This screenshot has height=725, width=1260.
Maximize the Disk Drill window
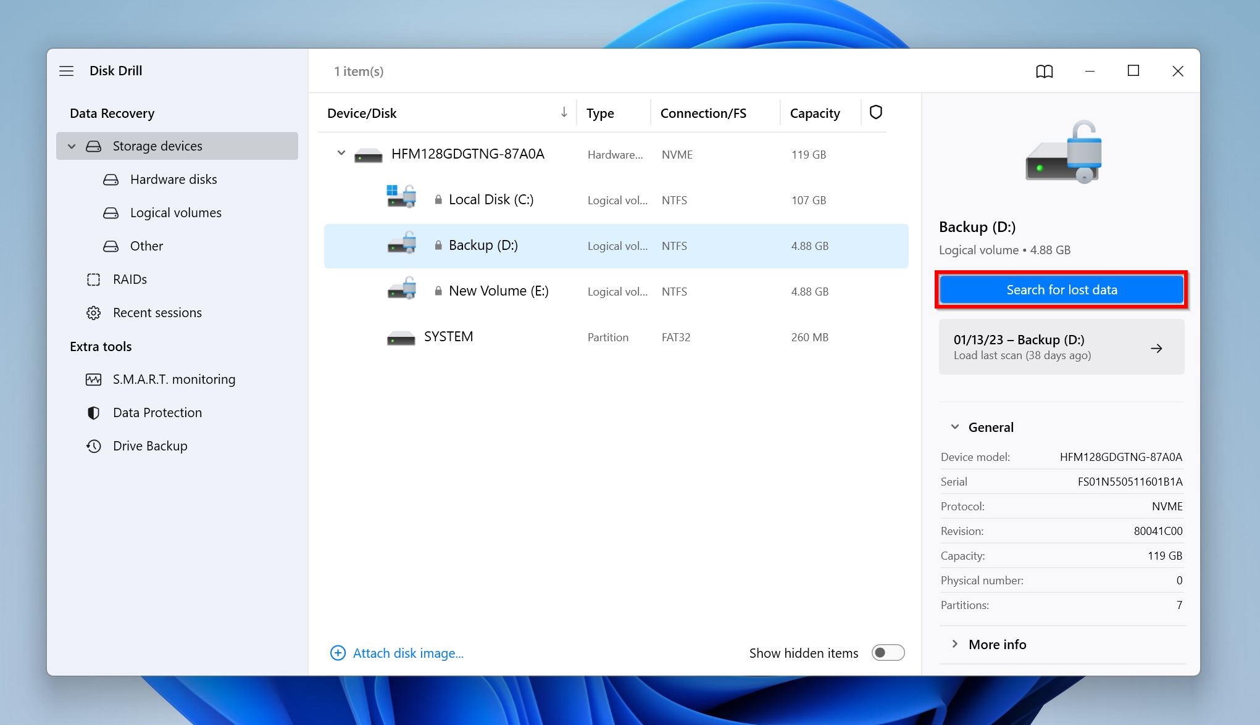click(1133, 71)
